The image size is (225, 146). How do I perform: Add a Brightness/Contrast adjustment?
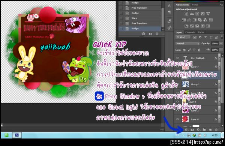tap(186, 14)
